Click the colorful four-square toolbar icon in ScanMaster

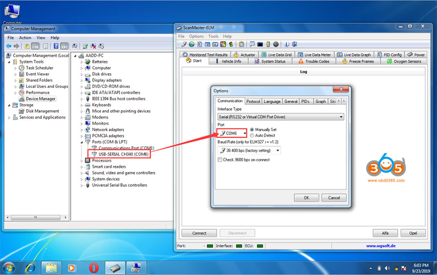coord(223,44)
